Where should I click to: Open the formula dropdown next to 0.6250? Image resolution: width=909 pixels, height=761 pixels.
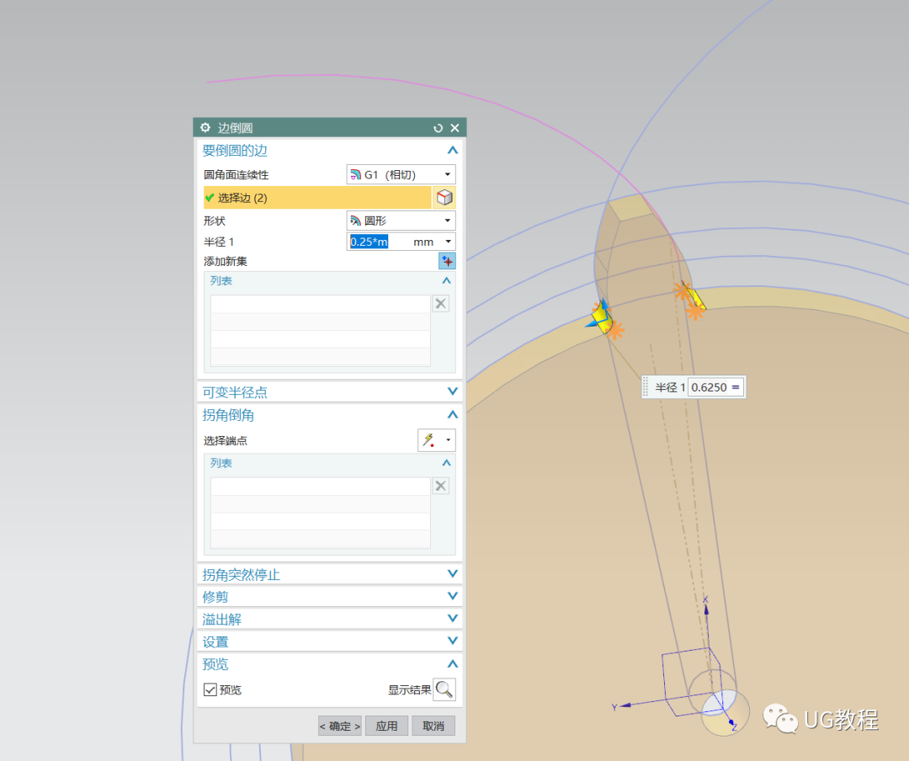coord(736,386)
